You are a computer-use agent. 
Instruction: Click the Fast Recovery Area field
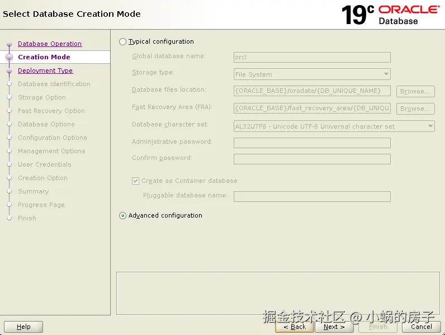pos(312,108)
